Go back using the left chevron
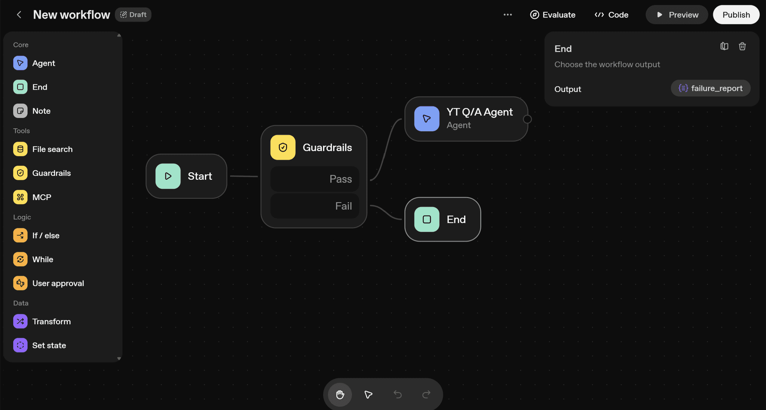Screen dimensions: 766x410 19,15
